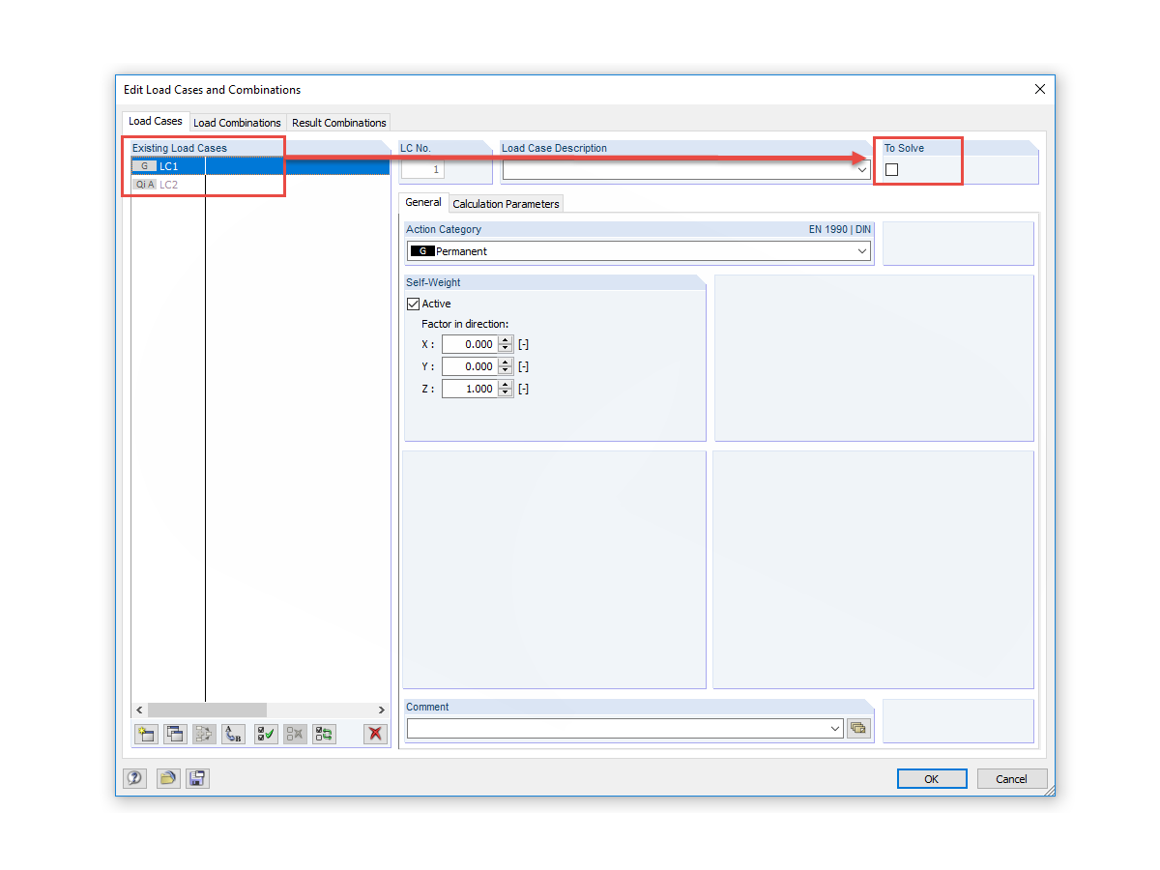Decrease the Y direction factor
Viewport: 1160px width, 870px height.
506,371
